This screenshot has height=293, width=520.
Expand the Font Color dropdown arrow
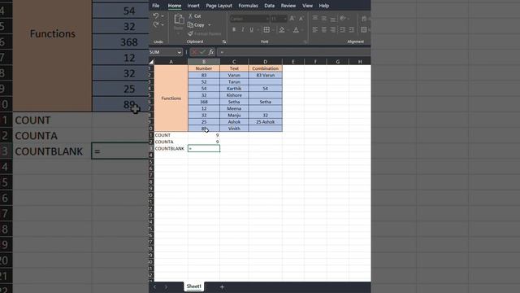302,30
